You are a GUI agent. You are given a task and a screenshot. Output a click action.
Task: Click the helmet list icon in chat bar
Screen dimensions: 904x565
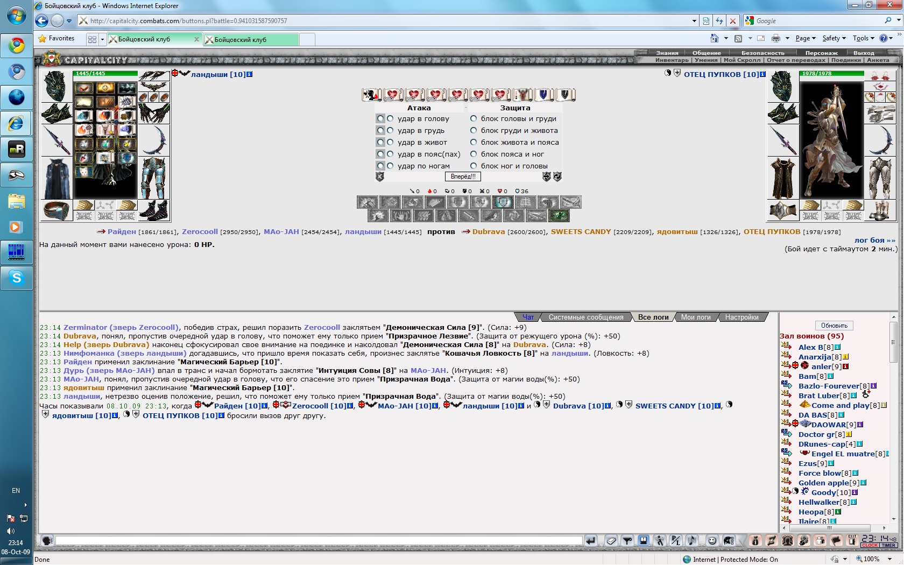[x=729, y=540]
